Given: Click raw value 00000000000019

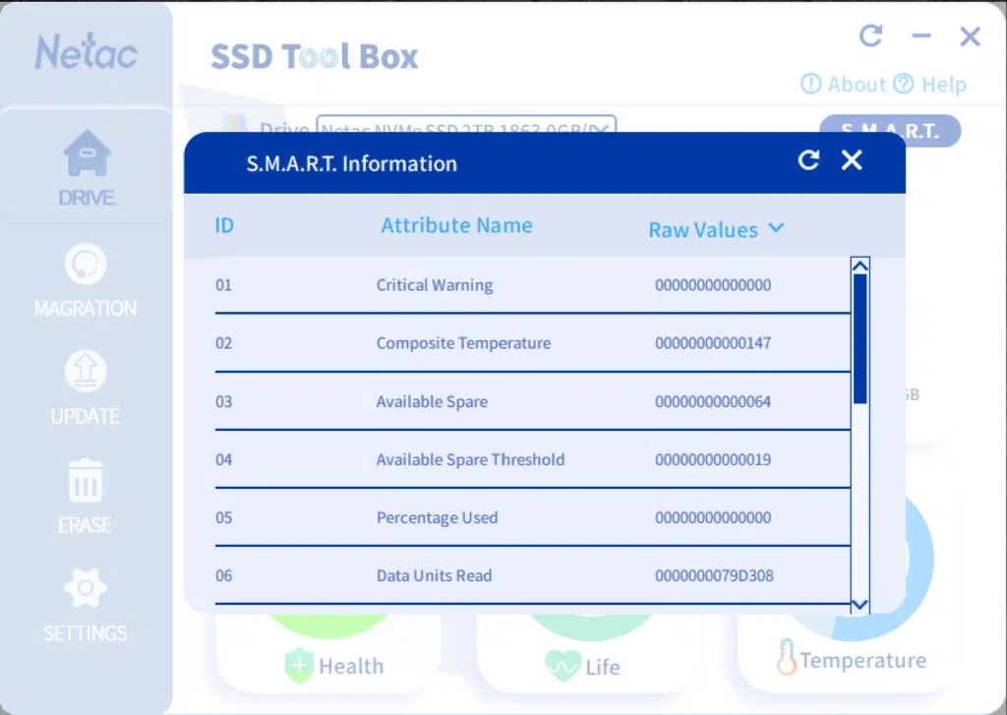Looking at the screenshot, I should tap(713, 459).
